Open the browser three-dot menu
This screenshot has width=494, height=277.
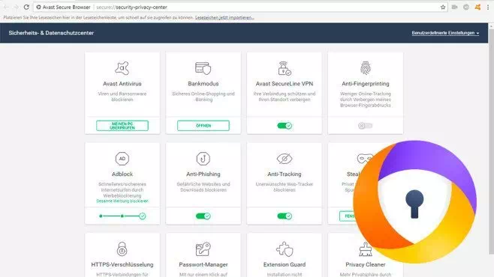(x=488, y=7)
